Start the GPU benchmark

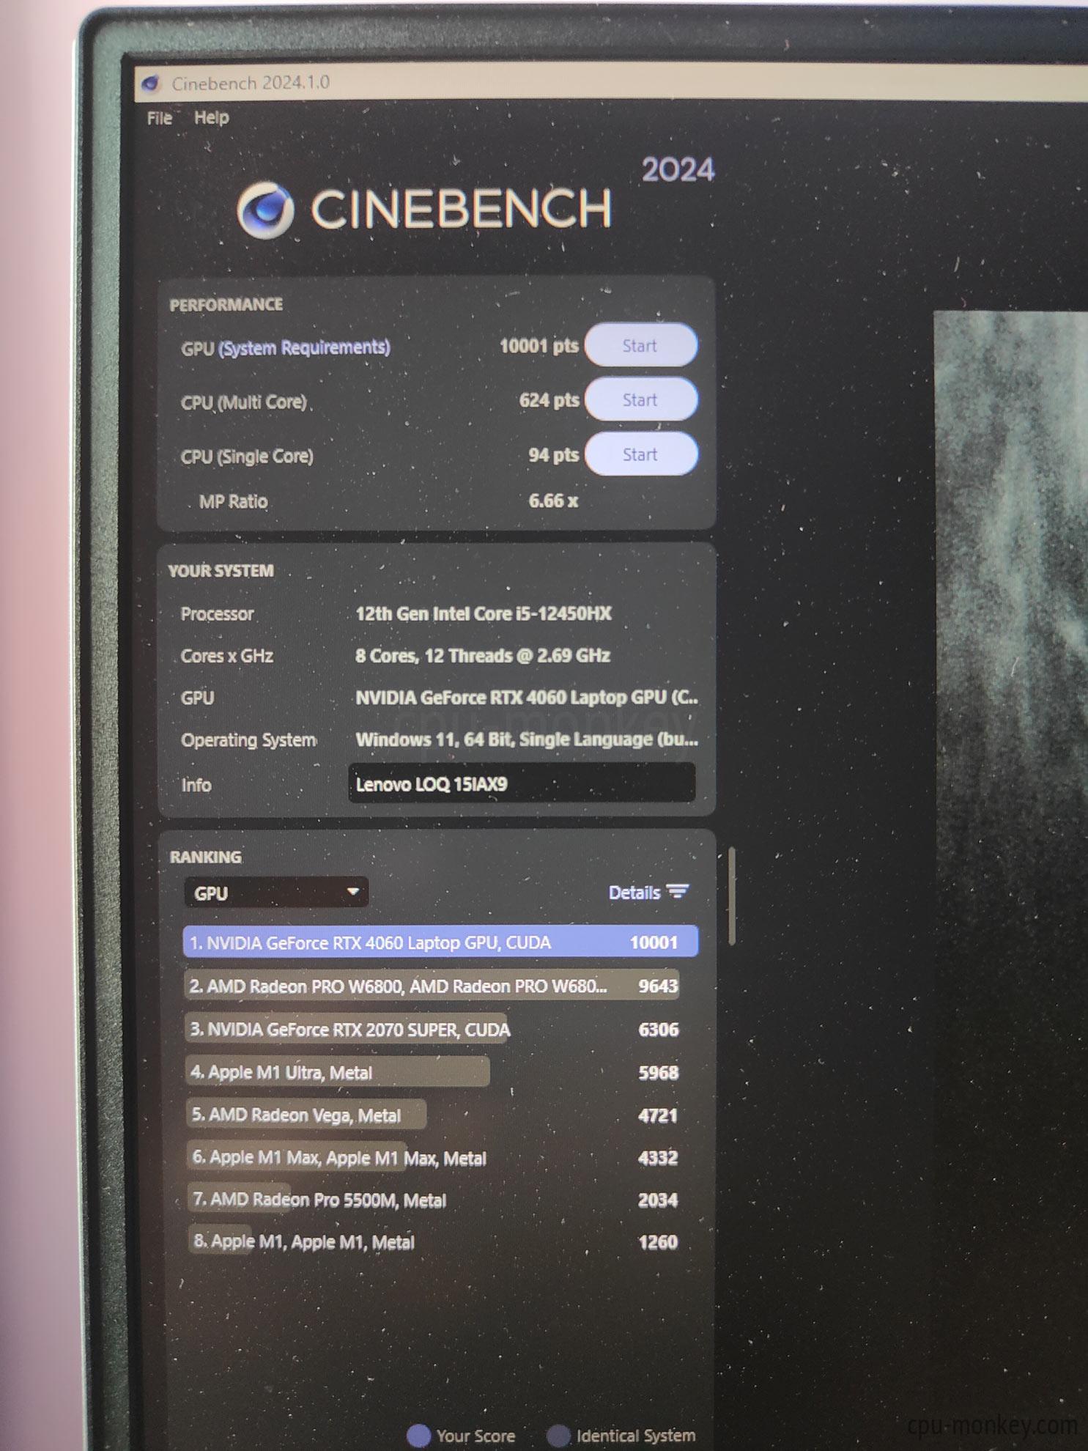[640, 345]
